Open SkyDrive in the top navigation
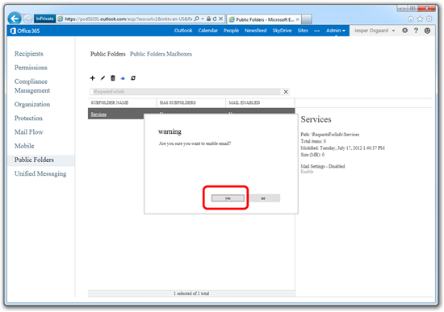The width and height of the screenshot is (444, 312). tap(282, 31)
